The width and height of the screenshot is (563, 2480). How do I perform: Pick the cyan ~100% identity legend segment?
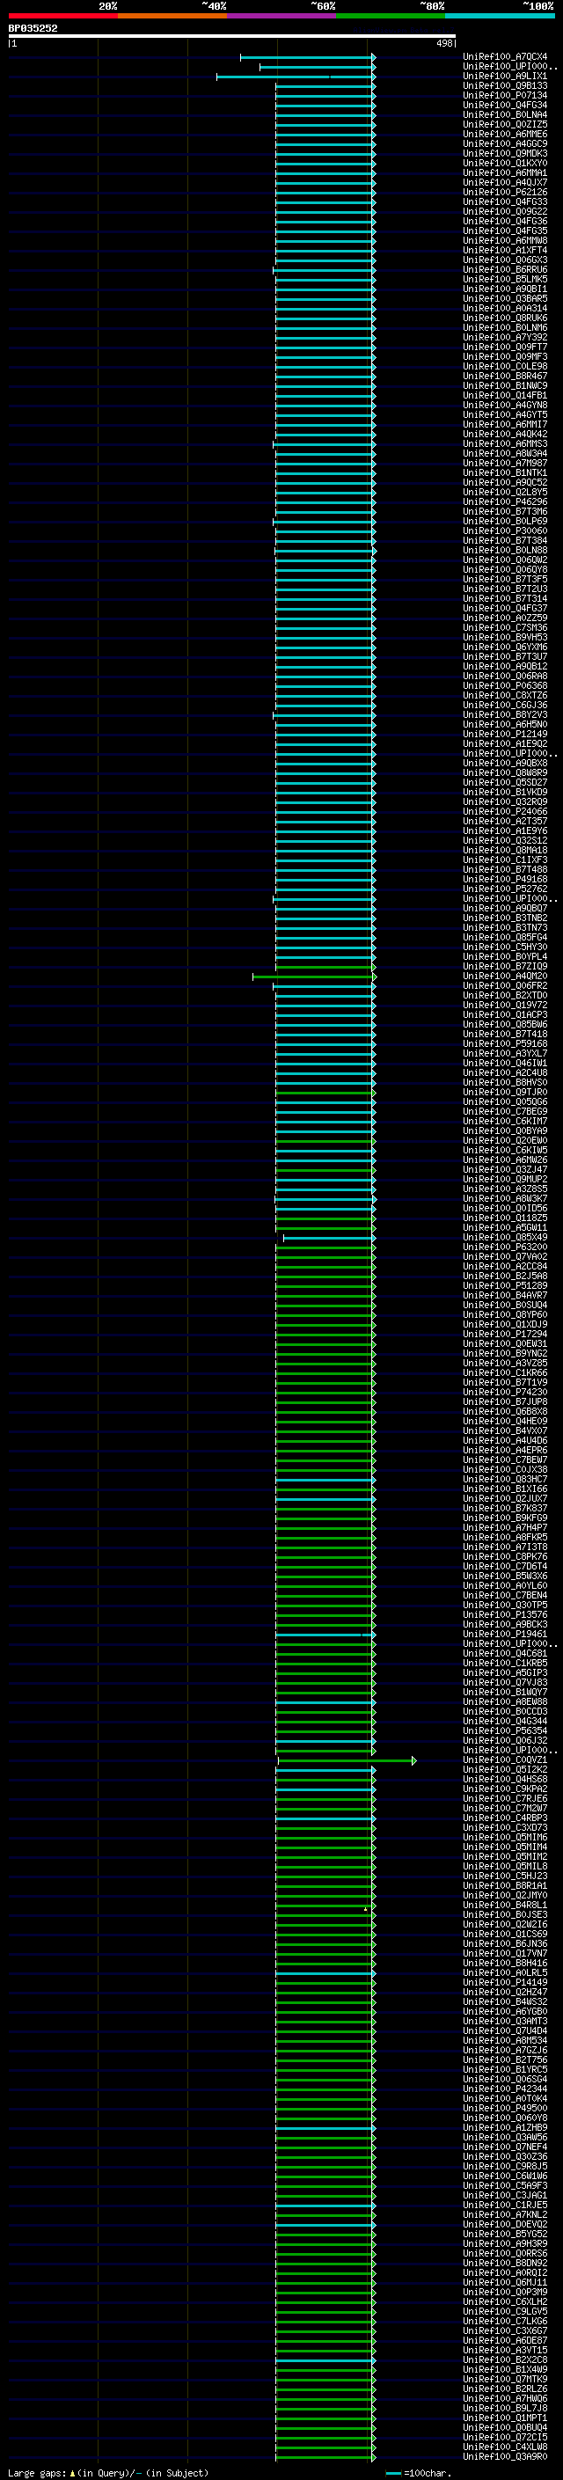[500, 16]
